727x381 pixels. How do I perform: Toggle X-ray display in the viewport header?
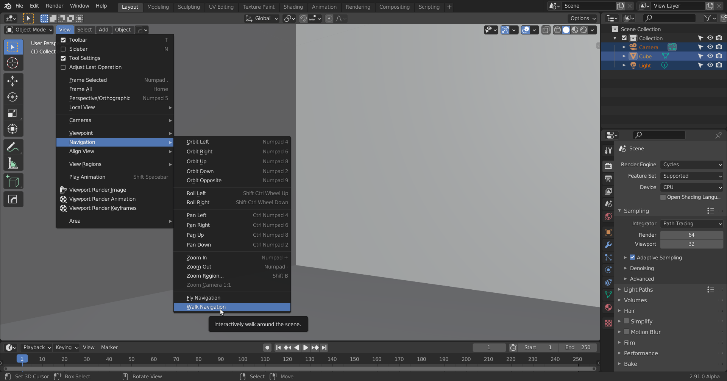tap(546, 30)
